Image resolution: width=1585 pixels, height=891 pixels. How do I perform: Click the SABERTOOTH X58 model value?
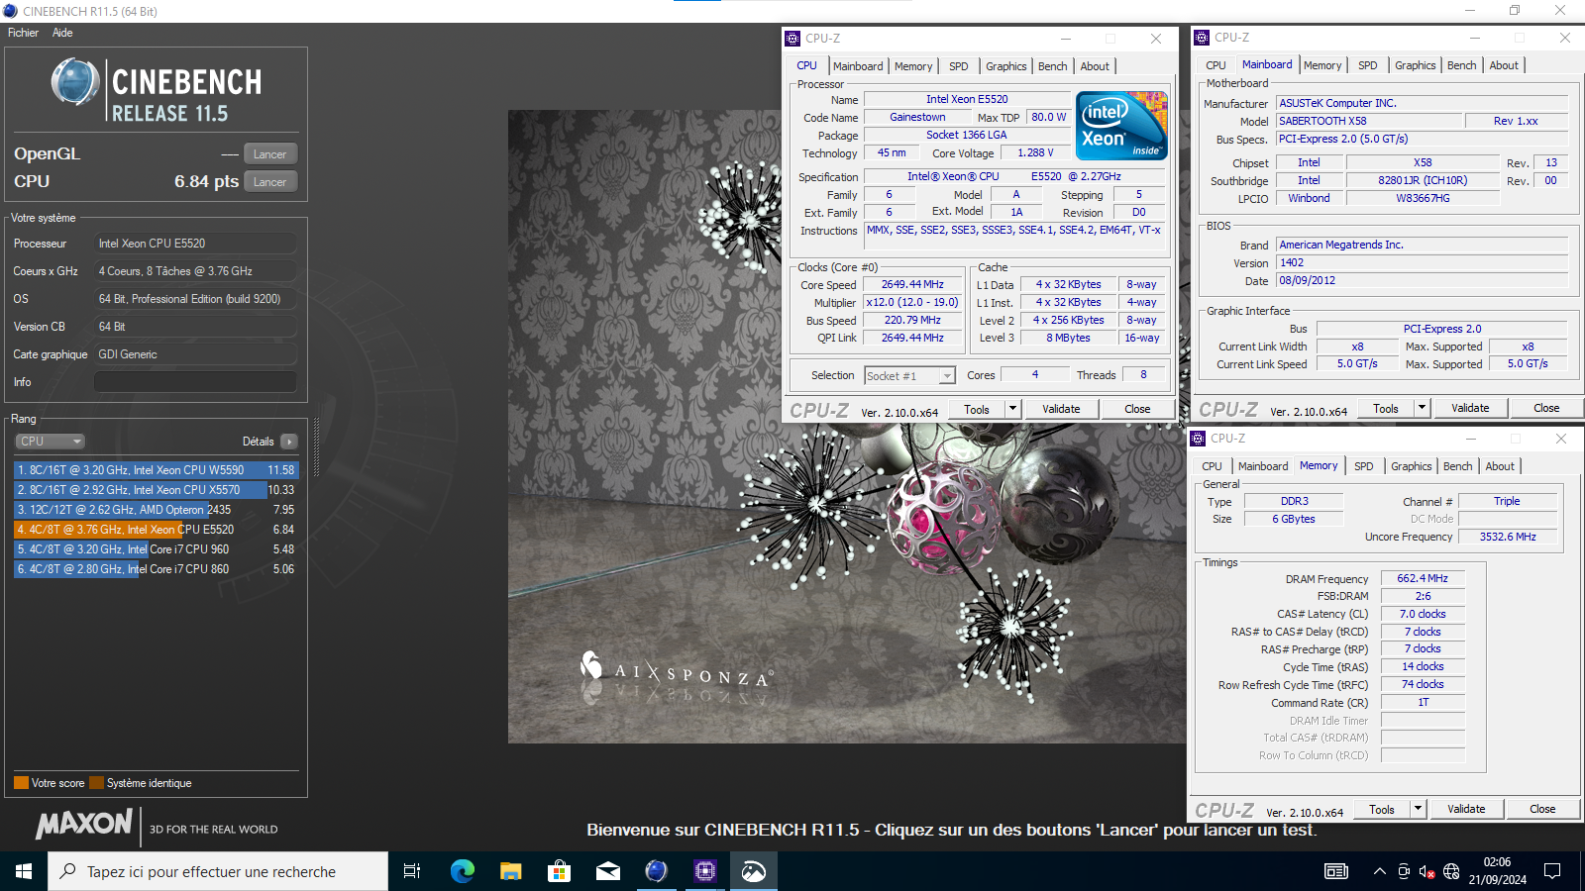[x=1370, y=121]
